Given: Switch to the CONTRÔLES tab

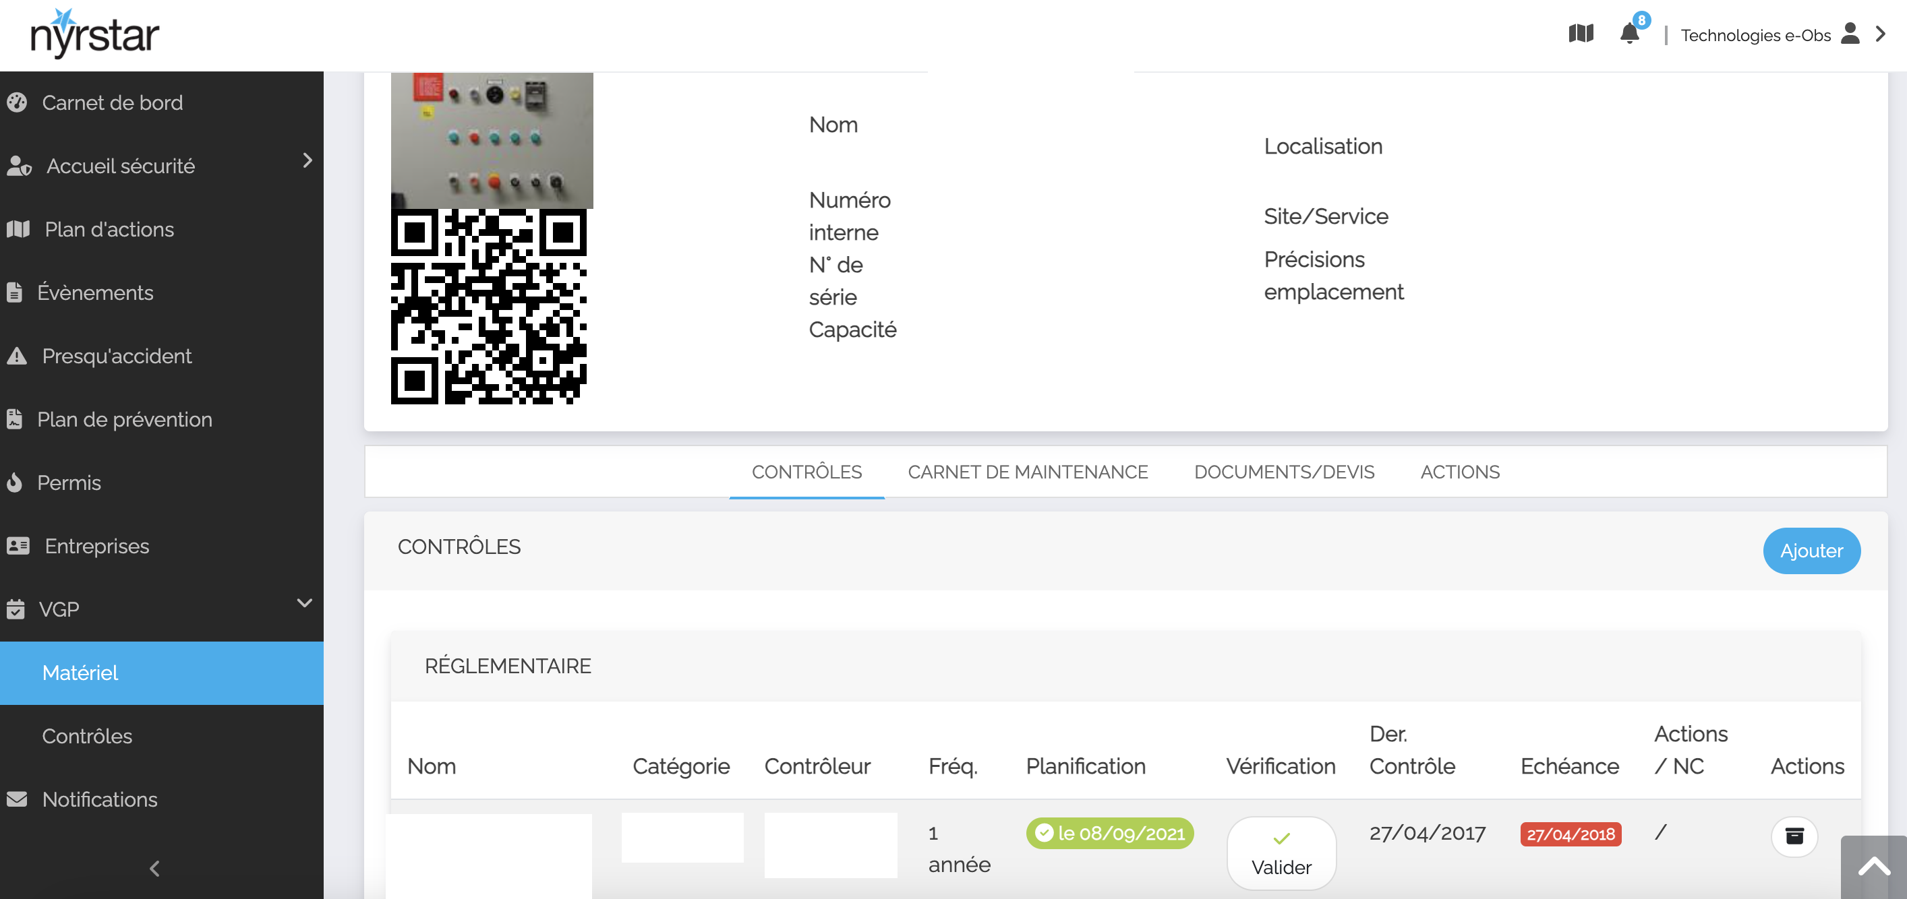Looking at the screenshot, I should pyautogui.click(x=806, y=472).
